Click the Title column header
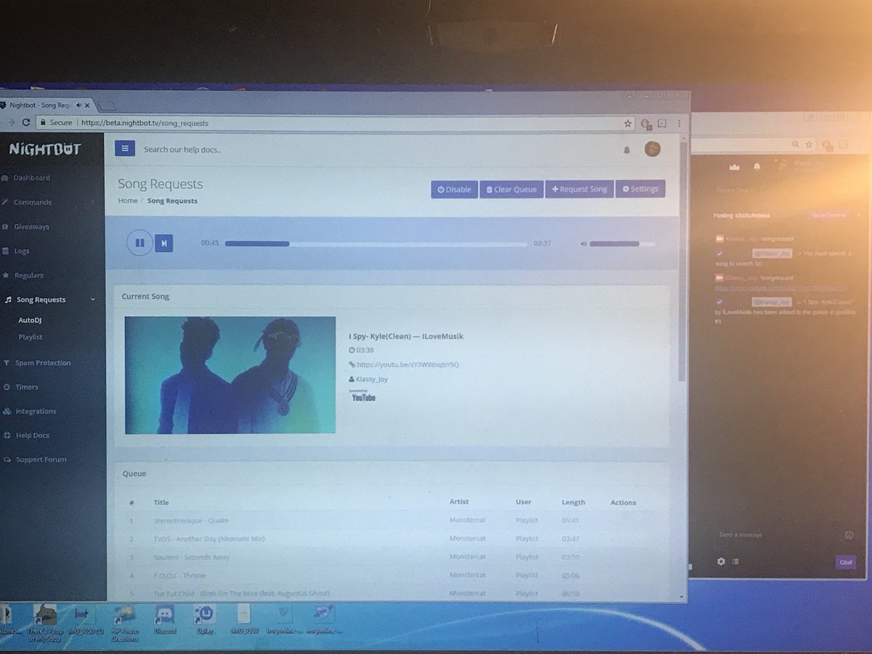 tap(161, 502)
